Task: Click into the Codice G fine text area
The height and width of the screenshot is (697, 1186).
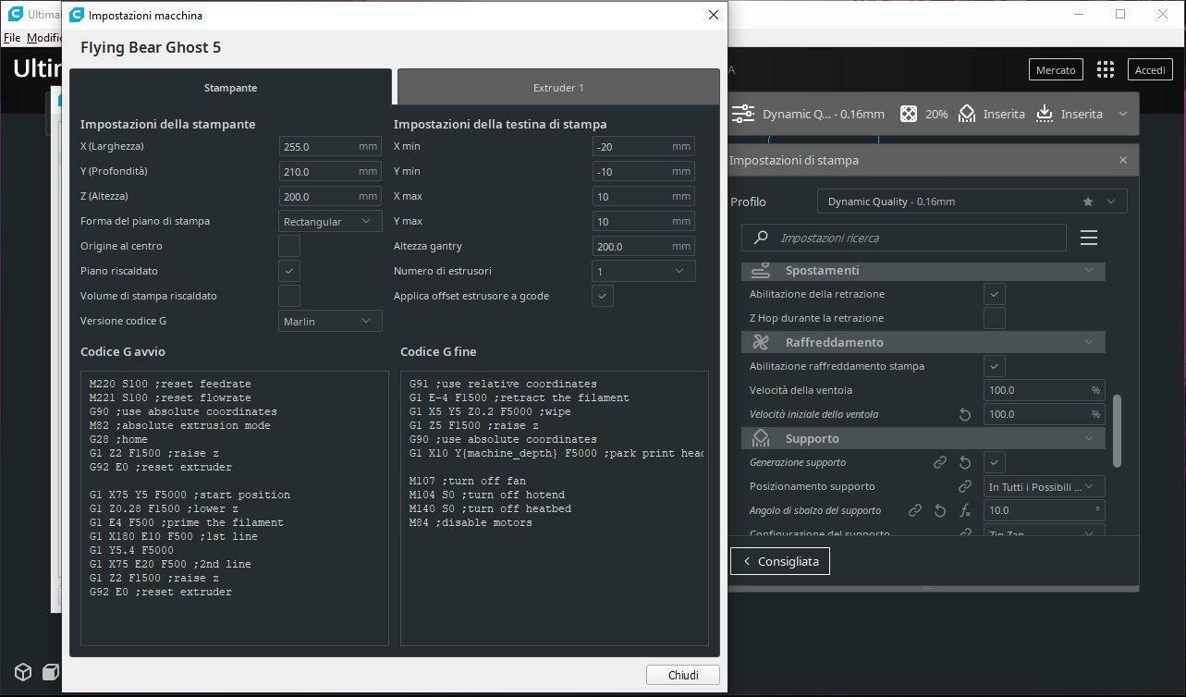Action: click(x=555, y=508)
